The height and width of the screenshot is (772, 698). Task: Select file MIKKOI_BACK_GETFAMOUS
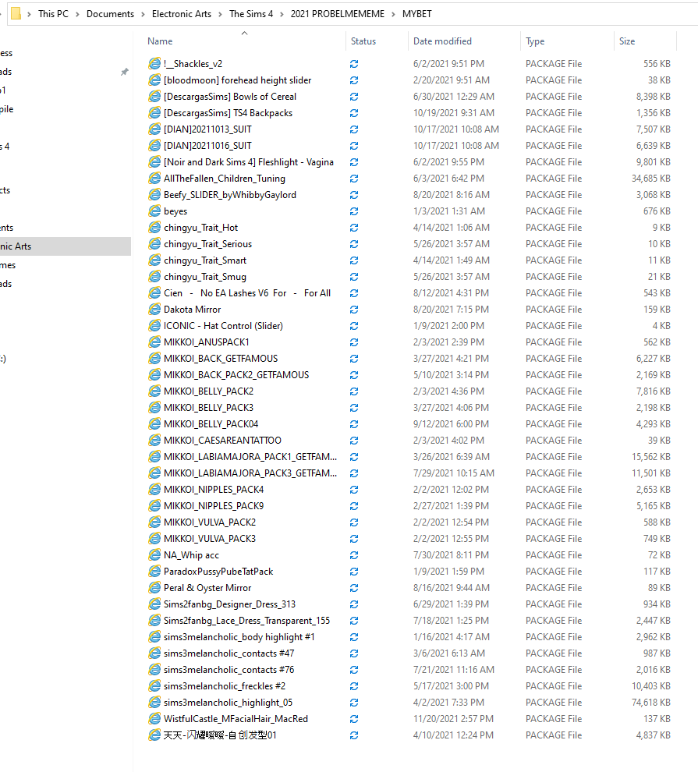221,359
